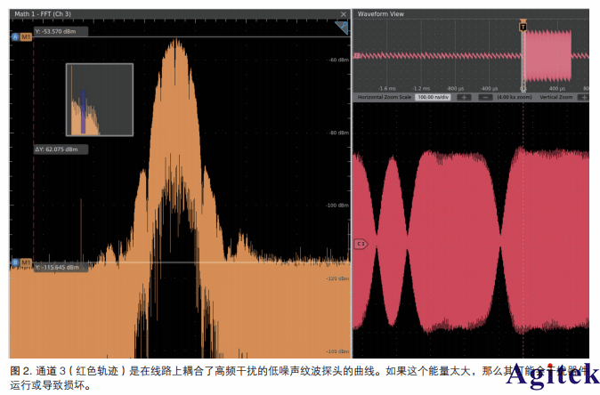Image resolution: width=600 pixels, height=395 pixels.
Task: Click the horizontal zoom plus button
Action: click(x=463, y=97)
